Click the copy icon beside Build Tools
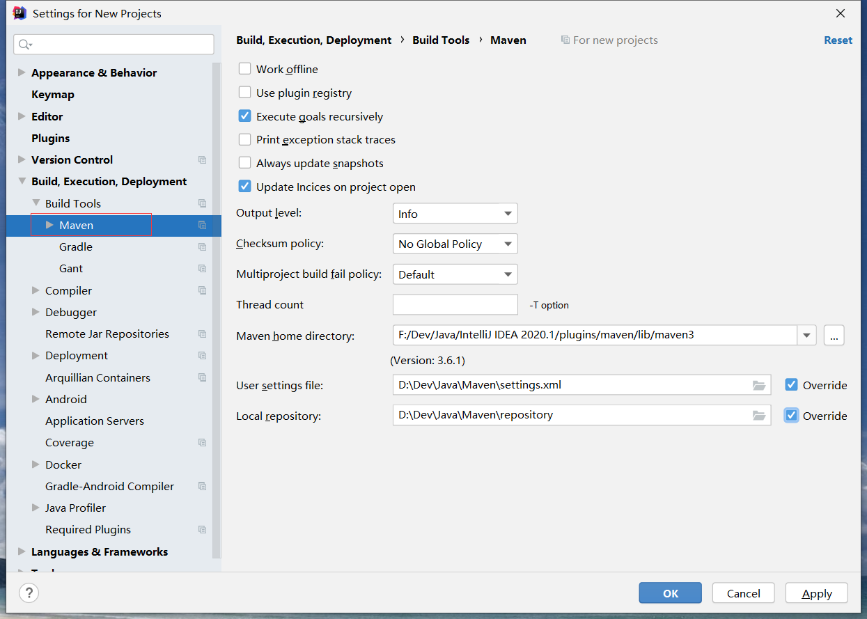This screenshot has height=619, width=867. pyautogui.click(x=202, y=203)
